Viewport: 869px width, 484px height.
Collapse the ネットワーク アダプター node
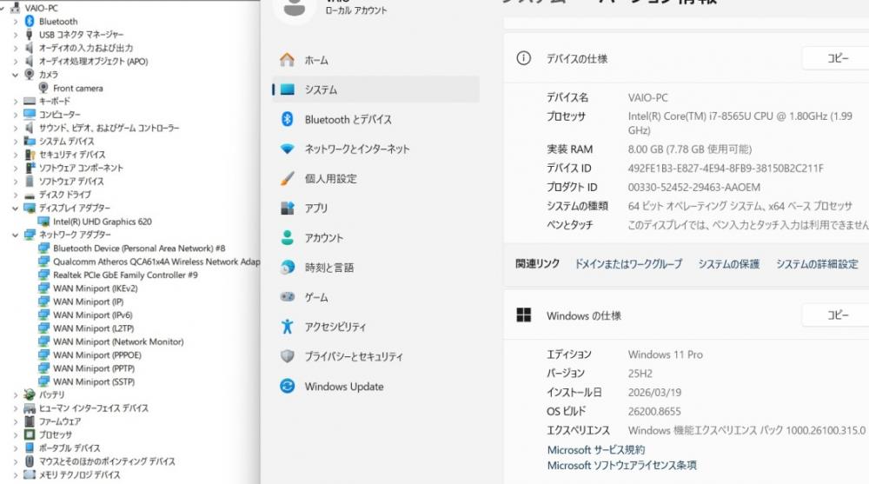(x=16, y=235)
